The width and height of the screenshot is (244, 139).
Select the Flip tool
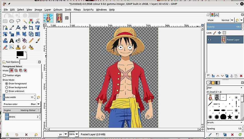click(38, 34)
